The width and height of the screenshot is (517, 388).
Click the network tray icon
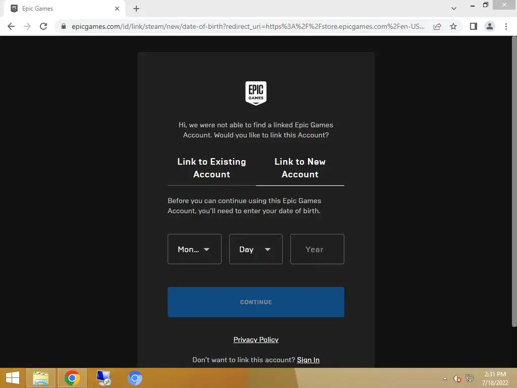pyautogui.click(x=470, y=378)
